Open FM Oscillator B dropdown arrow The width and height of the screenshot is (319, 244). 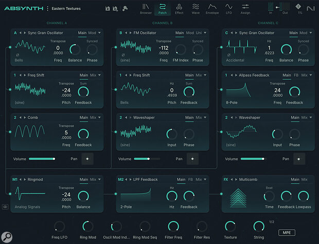point(205,33)
